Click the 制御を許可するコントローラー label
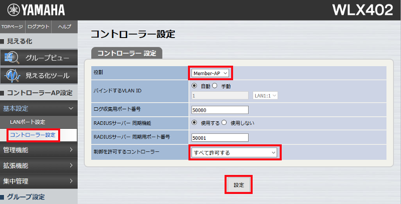The height and width of the screenshot is (204, 401). click(126, 151)
